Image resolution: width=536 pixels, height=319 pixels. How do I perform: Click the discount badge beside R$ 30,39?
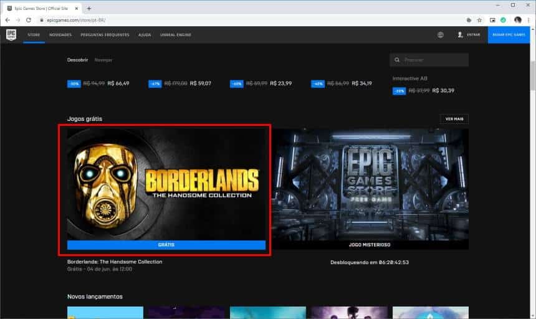399,91
